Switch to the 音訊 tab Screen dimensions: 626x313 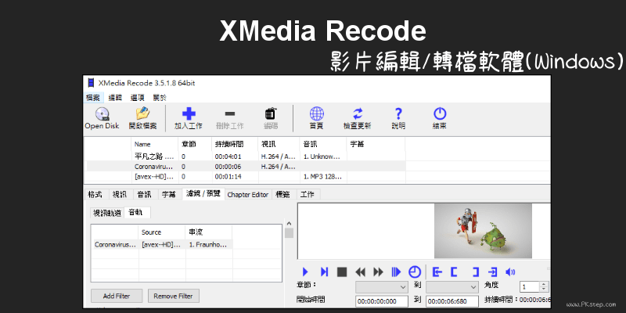click(x=144, y=195)
